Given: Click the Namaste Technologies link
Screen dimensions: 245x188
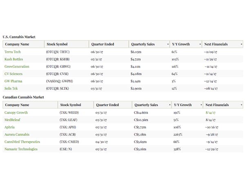Looking at the screenshot, I should [21, 149].
